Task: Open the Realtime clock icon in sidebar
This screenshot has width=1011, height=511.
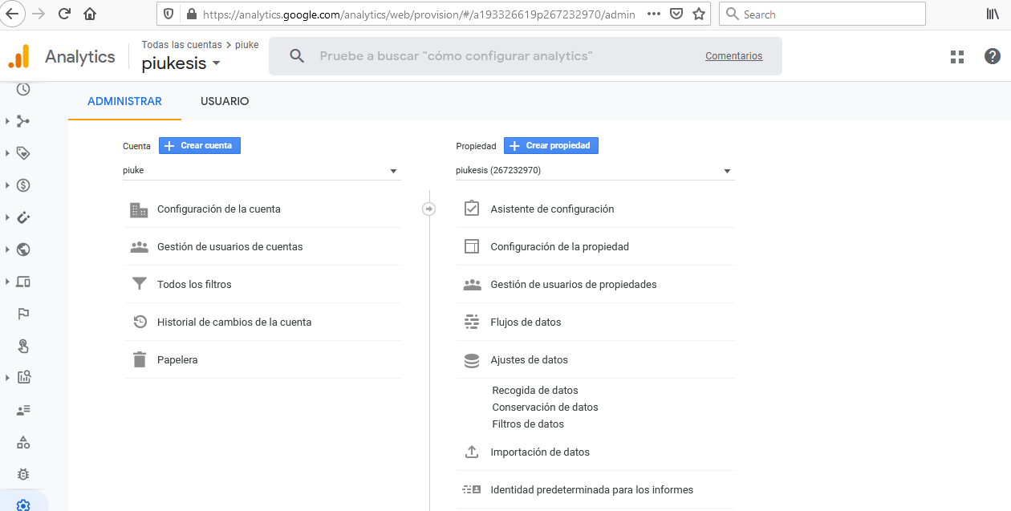Action: [x=23, y=89]
